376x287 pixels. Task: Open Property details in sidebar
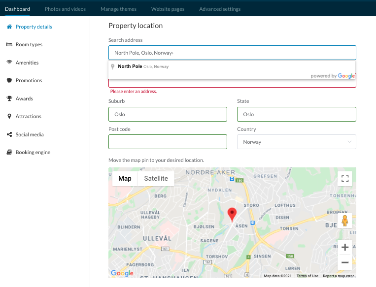pos(34,27)
